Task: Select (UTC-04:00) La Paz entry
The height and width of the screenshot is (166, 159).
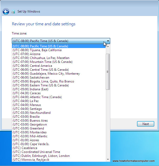Action: pos(59,101)
